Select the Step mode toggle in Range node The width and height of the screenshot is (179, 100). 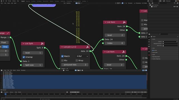tap(5, 47)
